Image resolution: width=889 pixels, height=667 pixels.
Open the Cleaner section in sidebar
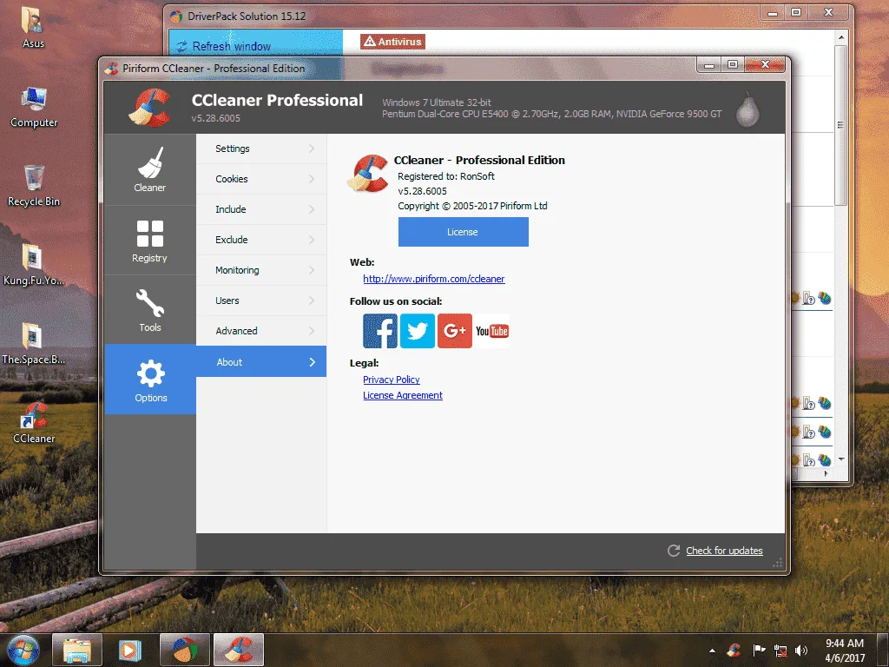point(149,169)
